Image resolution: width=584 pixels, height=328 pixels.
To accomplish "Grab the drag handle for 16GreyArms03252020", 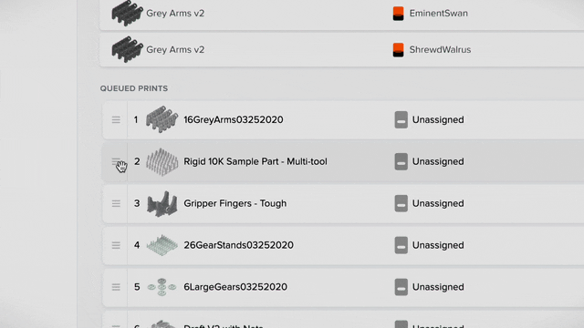I will [x=116, y=119].
